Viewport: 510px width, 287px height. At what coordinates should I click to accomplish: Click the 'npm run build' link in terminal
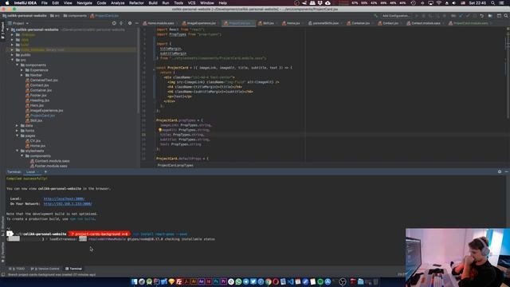click(x=82, y=219)
